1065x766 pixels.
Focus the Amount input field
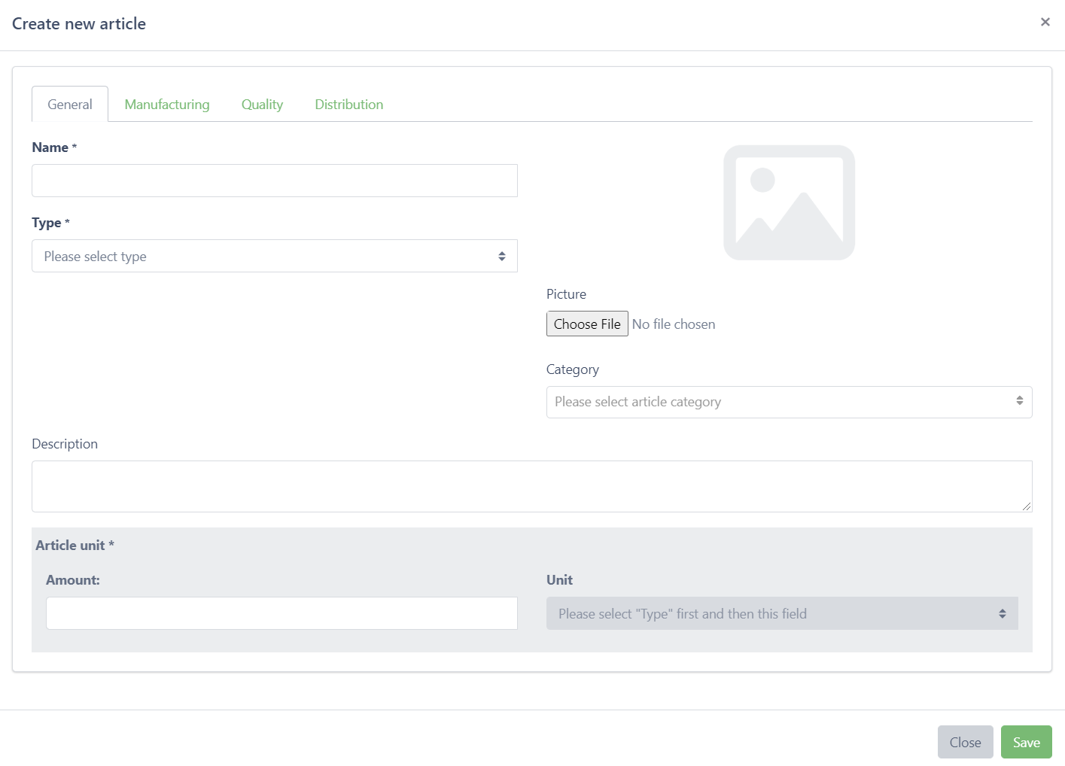tap(281, 613)
